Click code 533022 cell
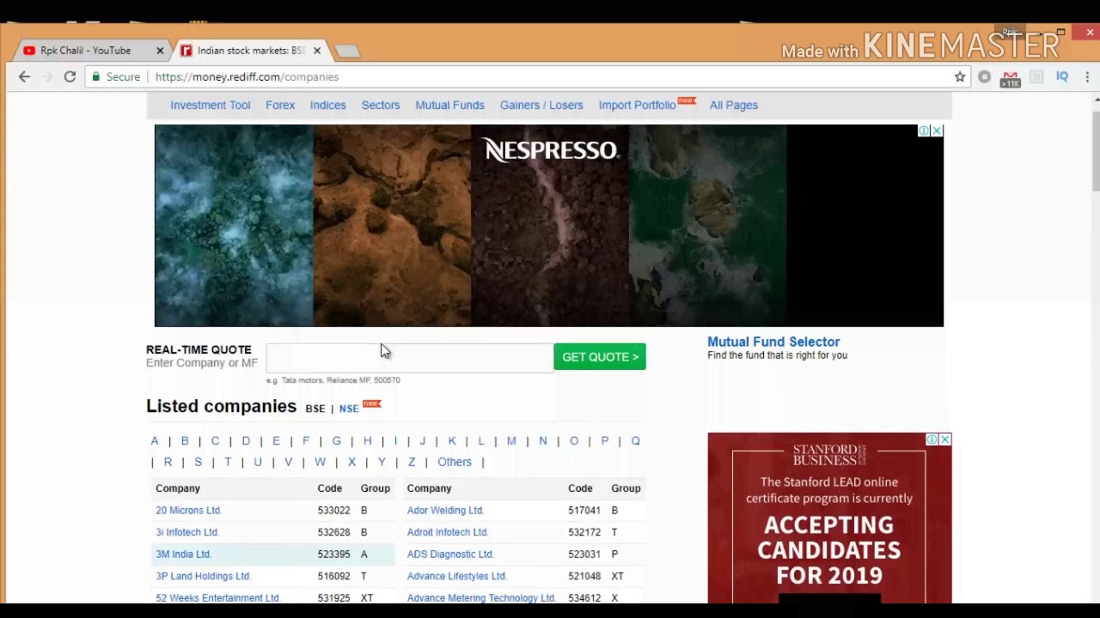Viewport: 1100px width, 618px height. coord(333,510)
